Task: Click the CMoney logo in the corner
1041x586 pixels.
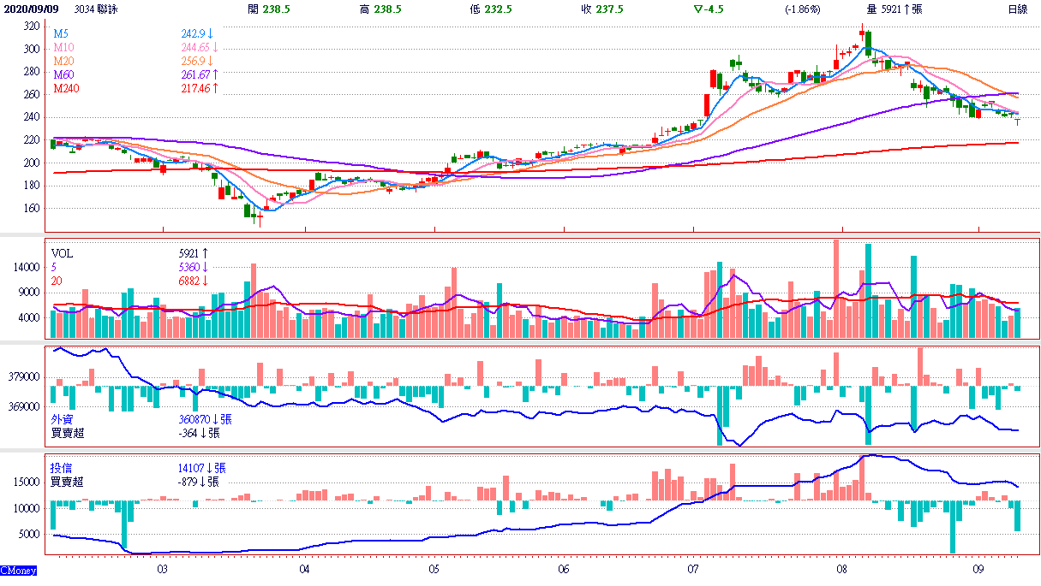Action: [x=18, y=570]
